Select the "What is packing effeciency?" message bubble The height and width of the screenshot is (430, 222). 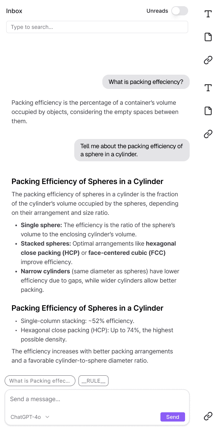click(146, 82)
